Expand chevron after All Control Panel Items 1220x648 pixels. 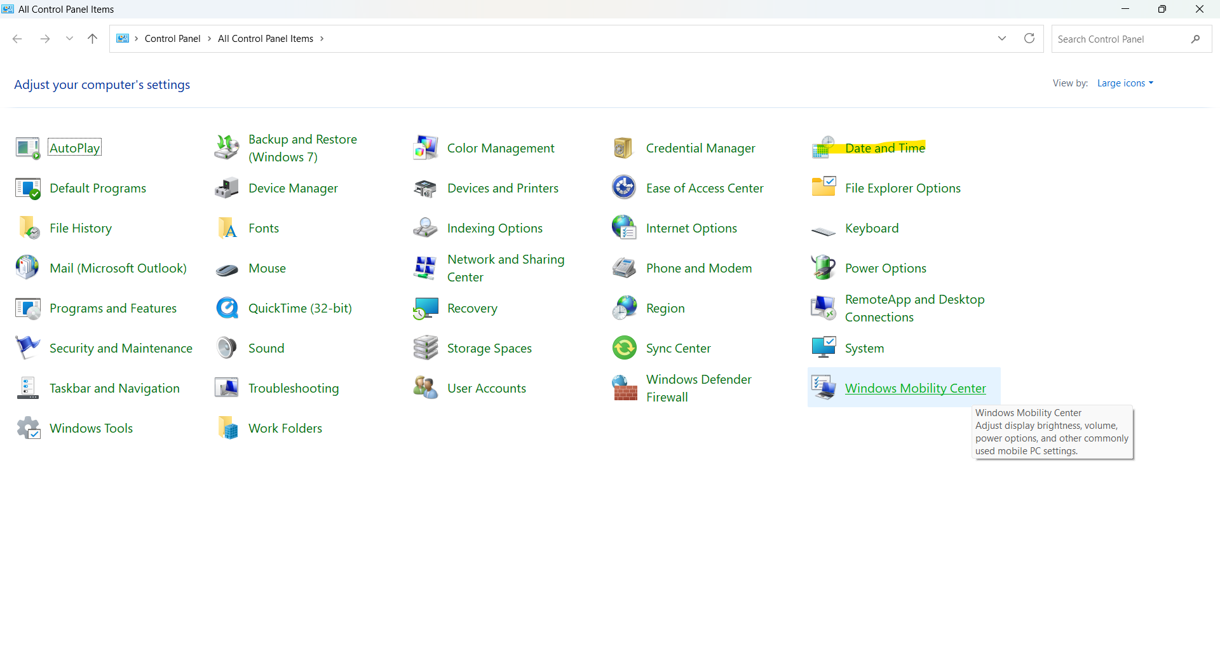pyautogui.click(x=322, y=39)
